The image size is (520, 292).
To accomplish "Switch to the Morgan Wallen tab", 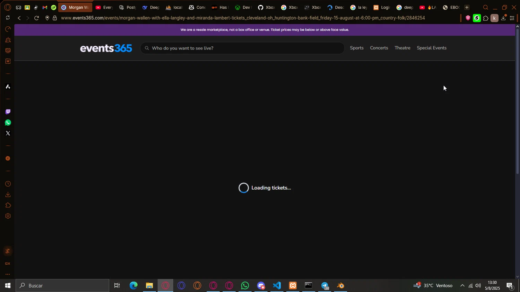I will [x=75, y=7].
